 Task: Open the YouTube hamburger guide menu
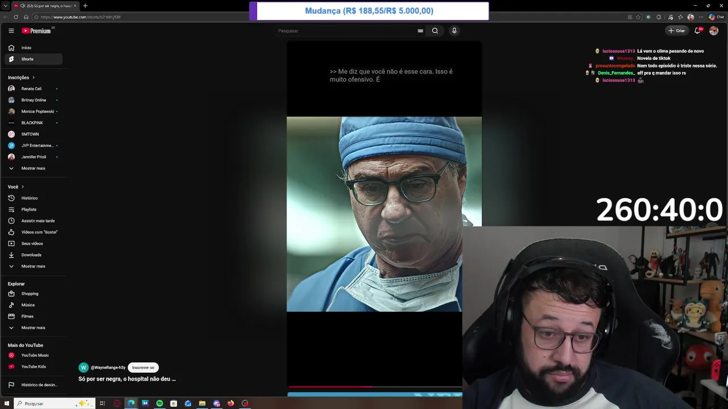pyautogui.click(x=11, y=31)
